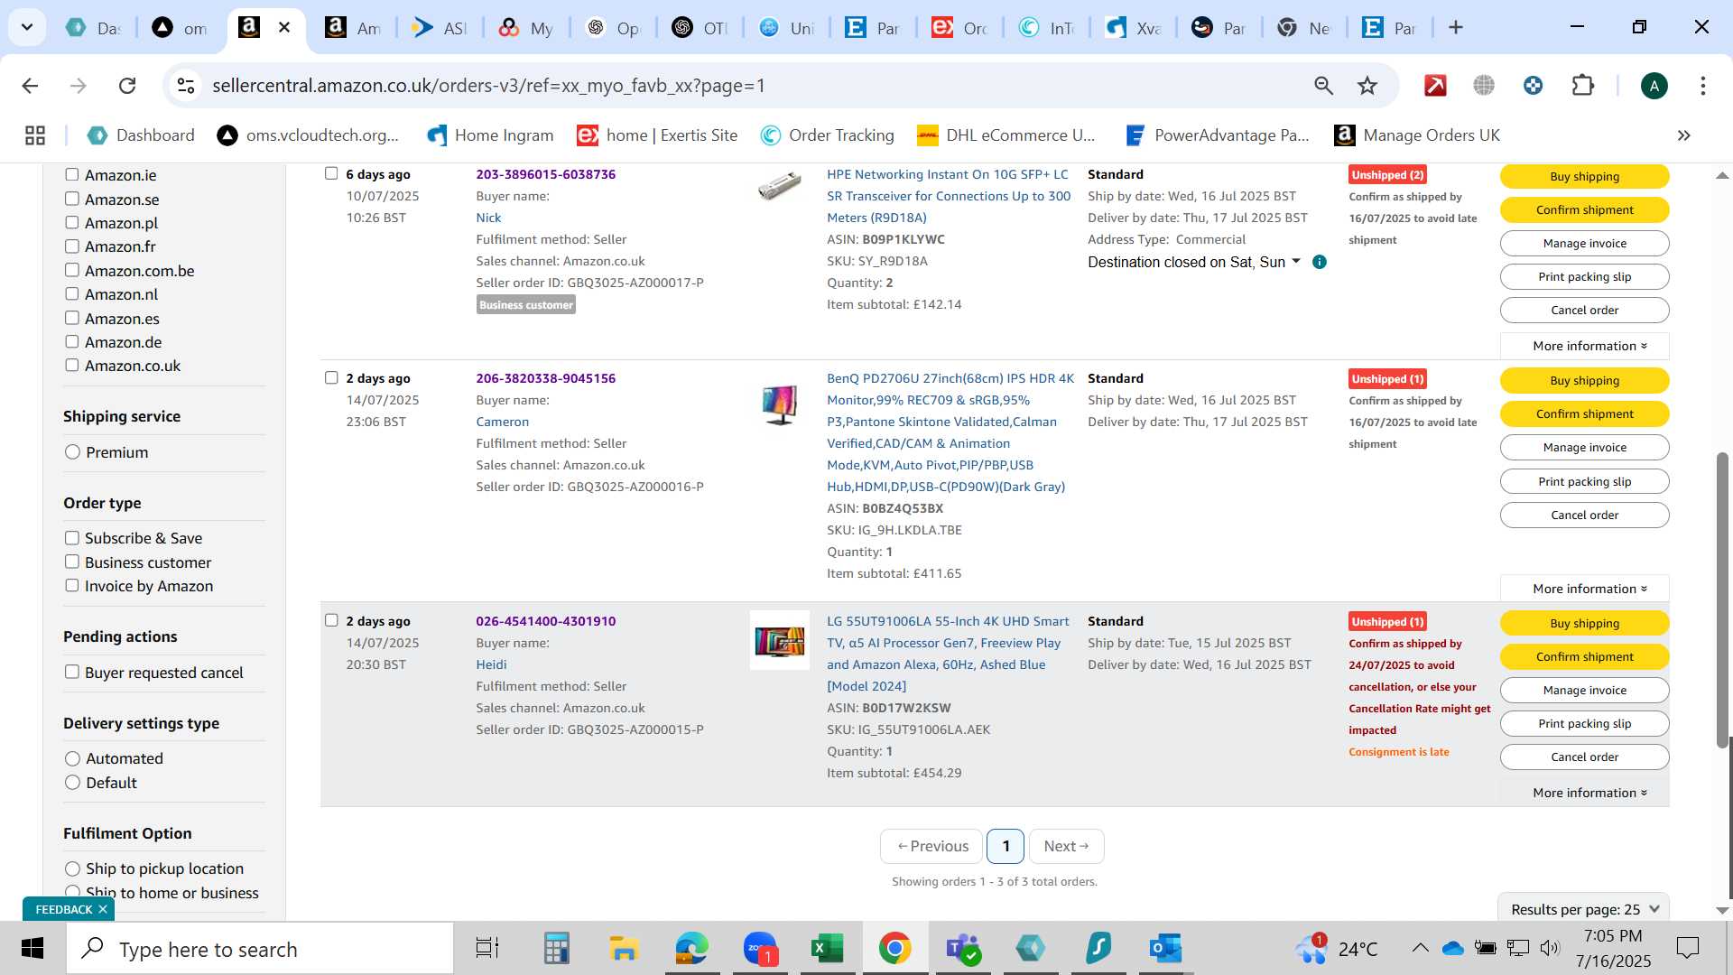Viewport: 1733px width, 975px height.
Task: Select order 206-3820338-9045156 checkbox
Action: tap(331, 378)
